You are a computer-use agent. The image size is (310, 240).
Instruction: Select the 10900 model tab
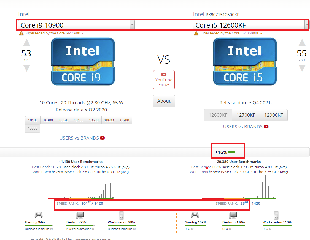33,129
